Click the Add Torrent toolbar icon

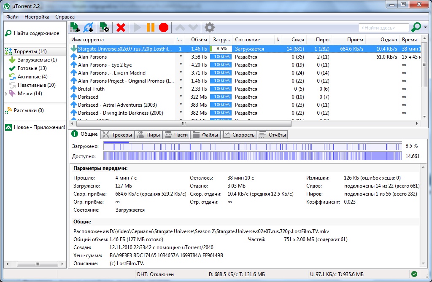75,28
